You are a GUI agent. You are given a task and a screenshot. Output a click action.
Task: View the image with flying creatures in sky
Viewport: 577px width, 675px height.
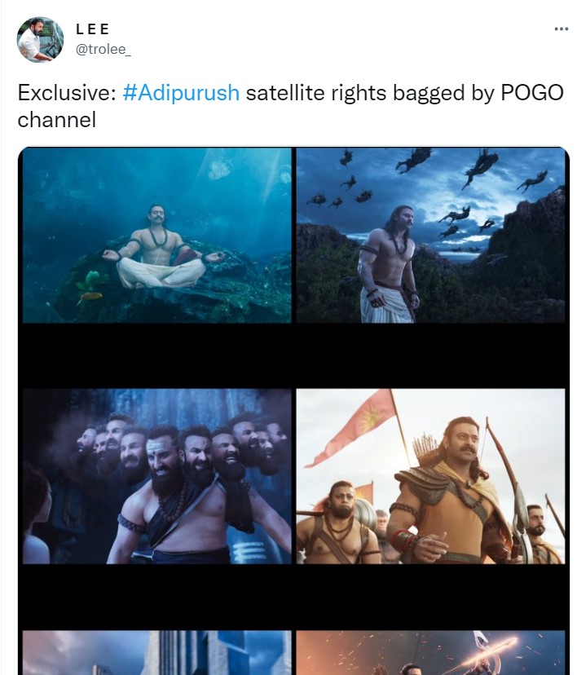[430, 236]
